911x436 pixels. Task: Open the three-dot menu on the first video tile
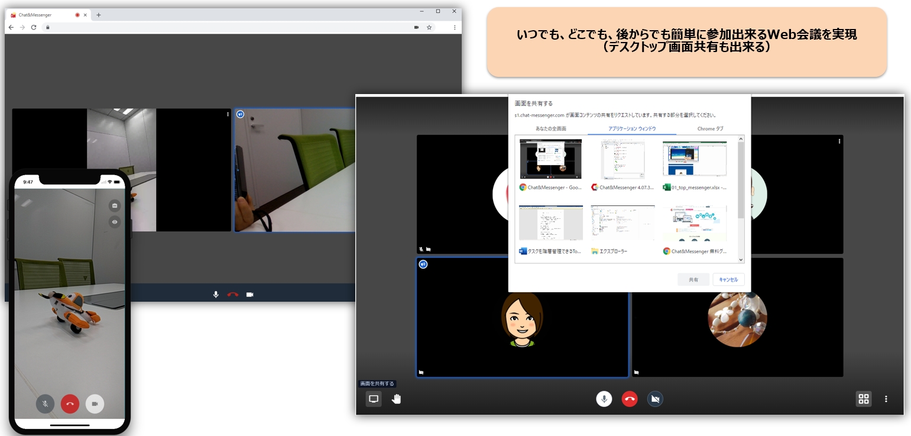pyautogui.click(x=228, y=114)
